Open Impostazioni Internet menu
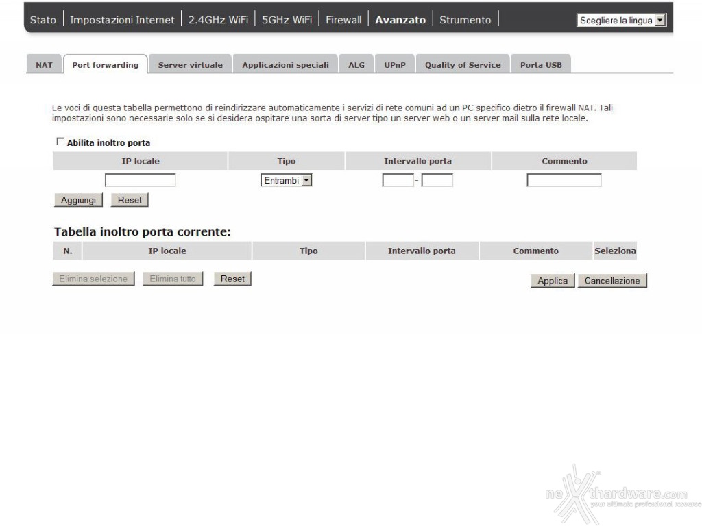 (x=122, y=20)
